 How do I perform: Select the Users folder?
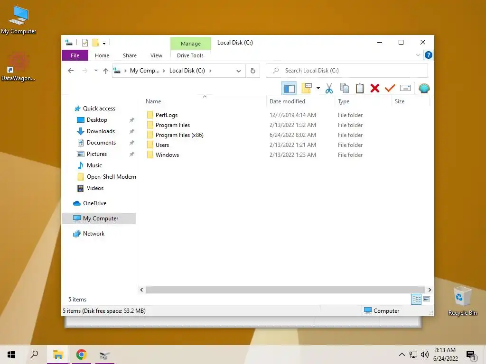pyautogui.click(x=162, y=145)
